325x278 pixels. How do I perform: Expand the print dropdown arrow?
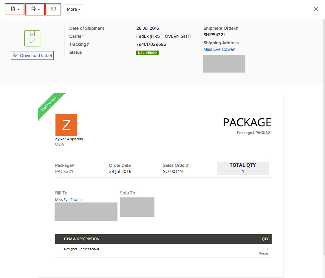click(x=39, y=9)
